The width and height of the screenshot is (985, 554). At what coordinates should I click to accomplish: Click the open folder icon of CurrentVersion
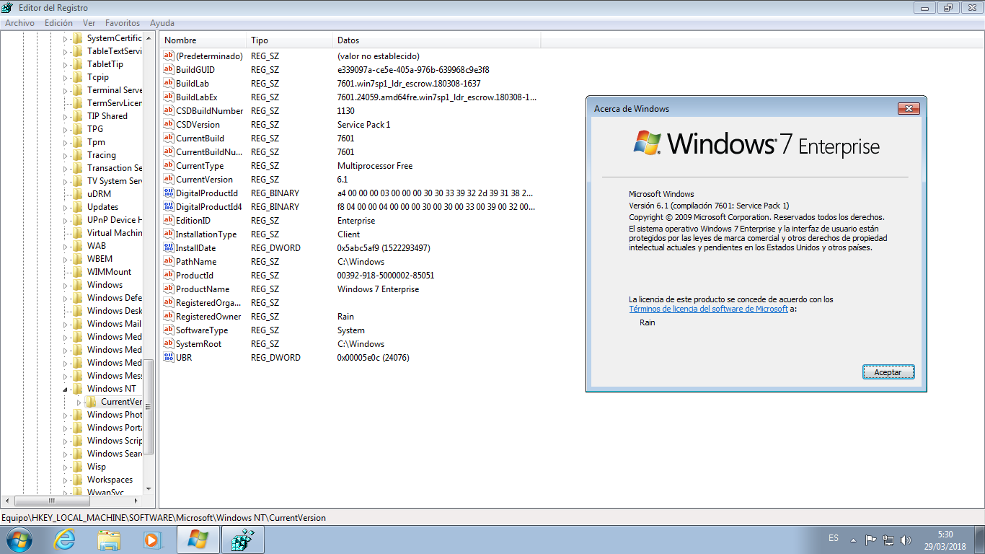coord(91,402)
